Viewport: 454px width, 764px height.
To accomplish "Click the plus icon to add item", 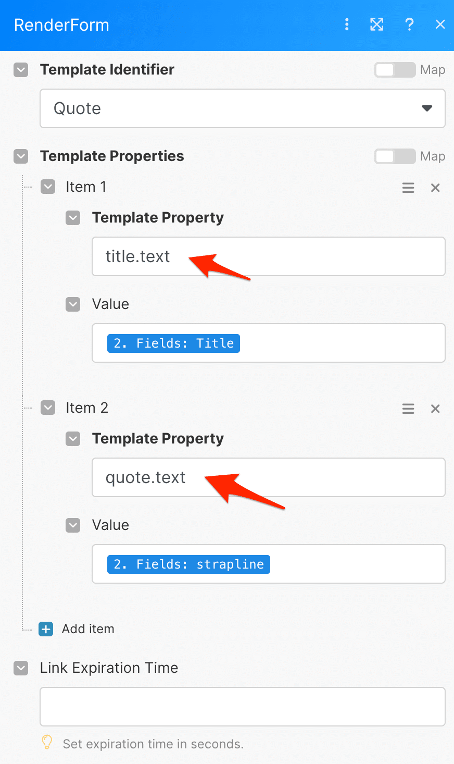I will [x=46, y=629].
